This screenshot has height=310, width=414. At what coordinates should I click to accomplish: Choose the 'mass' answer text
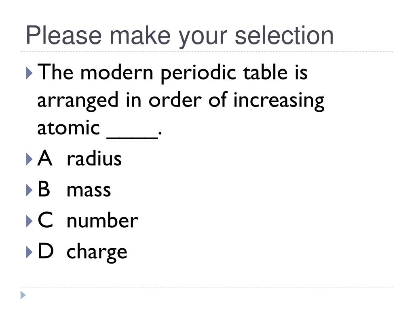[89, 191]
